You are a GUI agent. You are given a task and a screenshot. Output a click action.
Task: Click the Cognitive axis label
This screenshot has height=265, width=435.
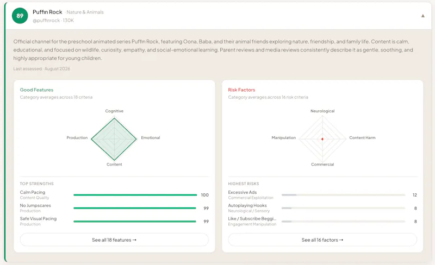(114, 111)
